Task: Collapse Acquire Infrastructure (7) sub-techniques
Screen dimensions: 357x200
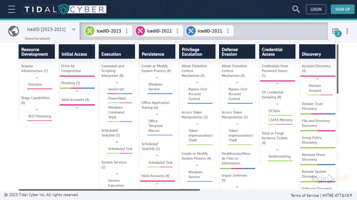Action: [x=37, y=78]
